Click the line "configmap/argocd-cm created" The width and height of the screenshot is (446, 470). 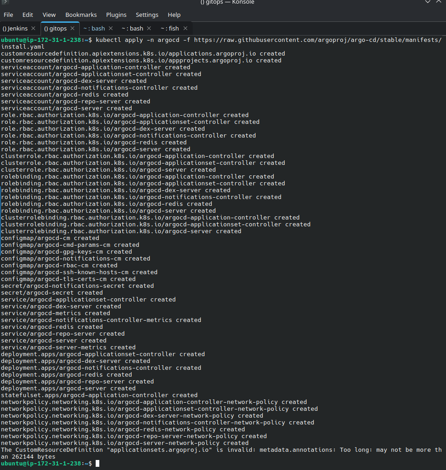click(50, 238)
